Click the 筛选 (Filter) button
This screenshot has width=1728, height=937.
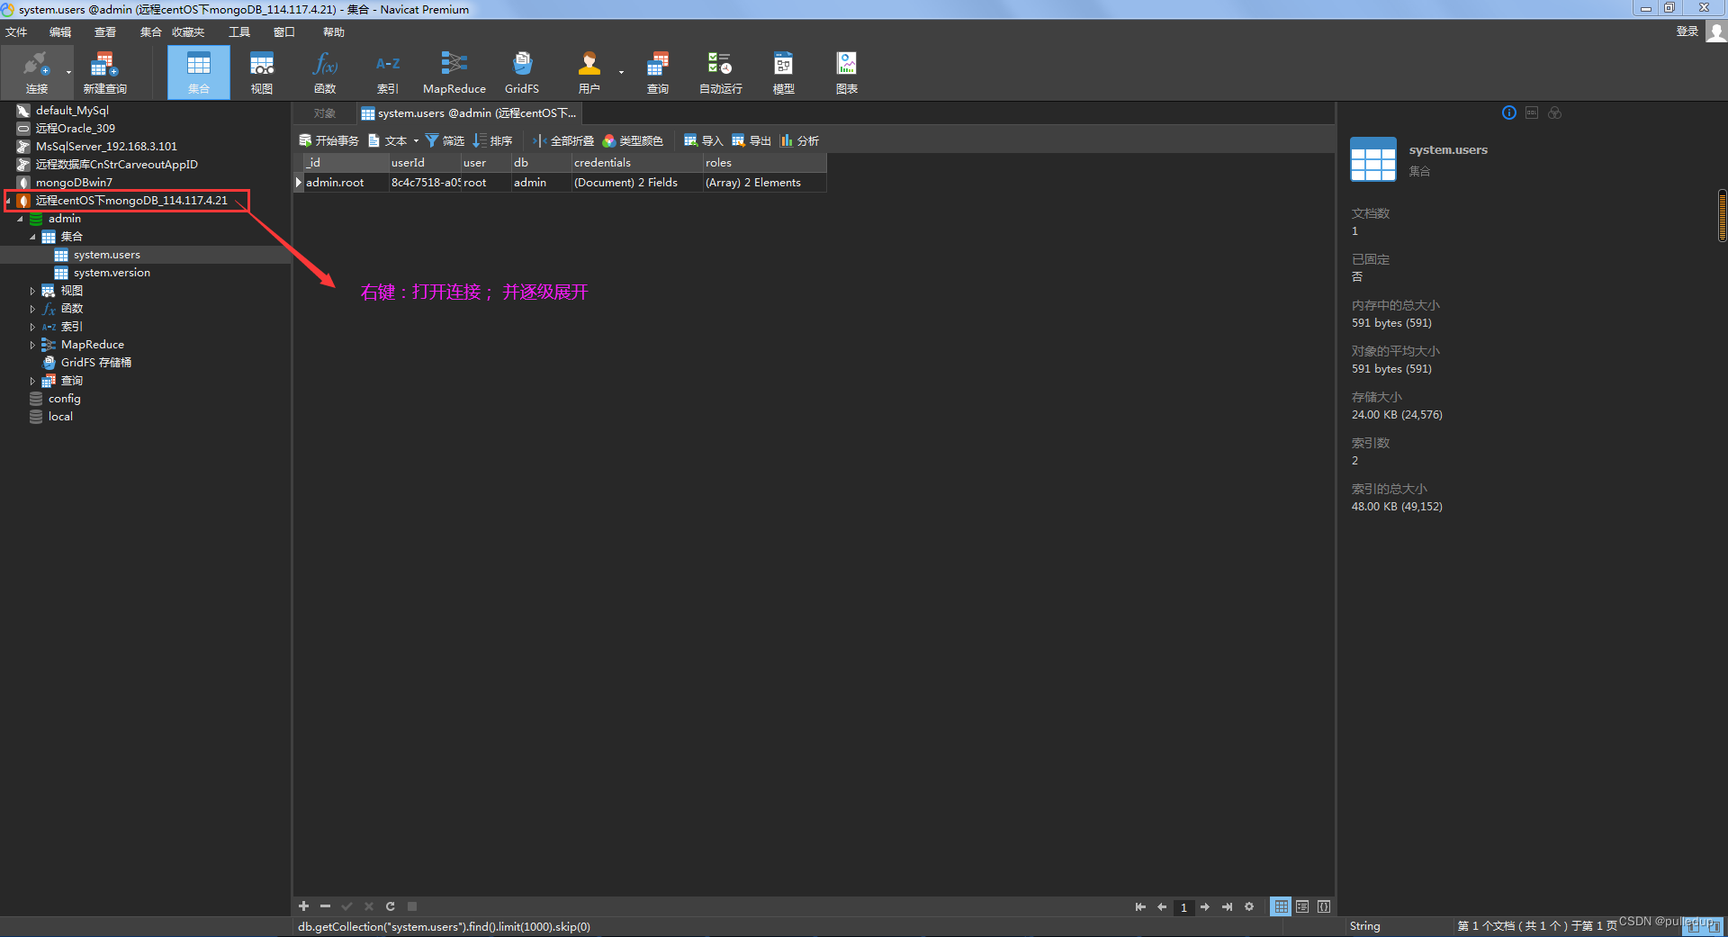click(x=445, y=140)
